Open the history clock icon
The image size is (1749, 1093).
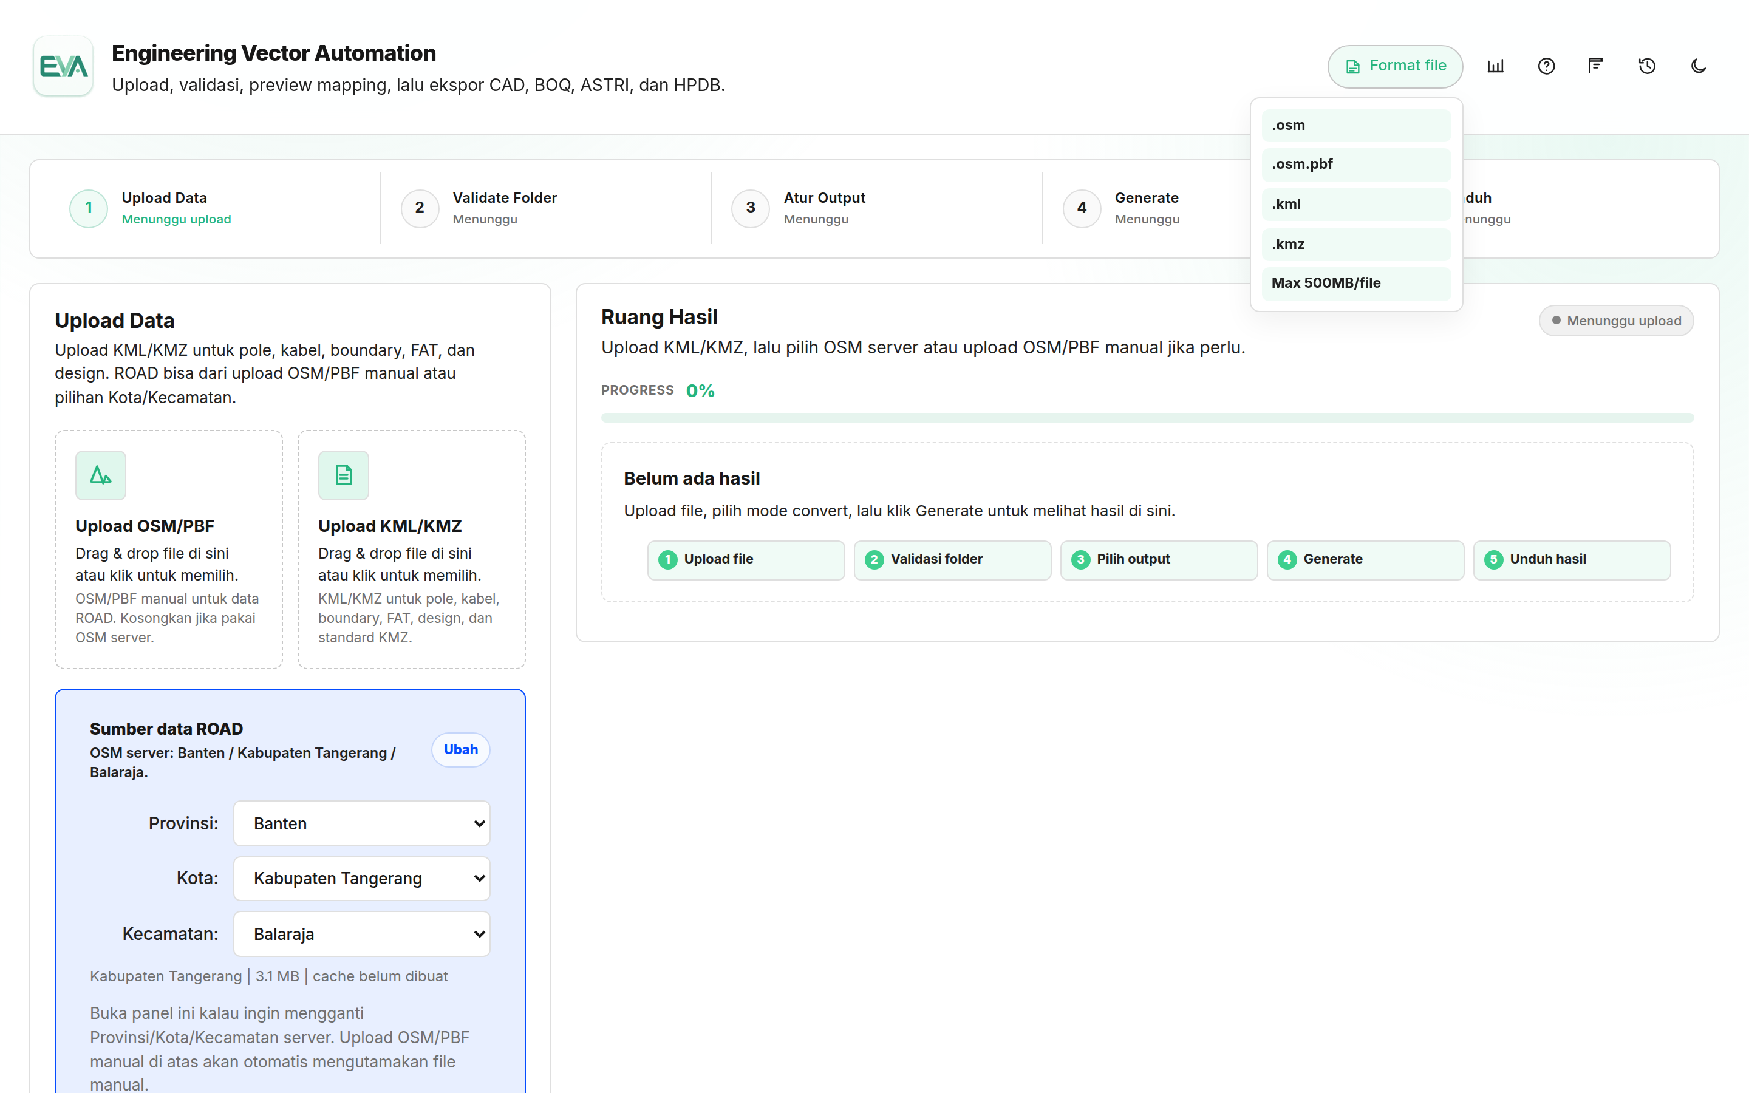tap(1647, 66)
